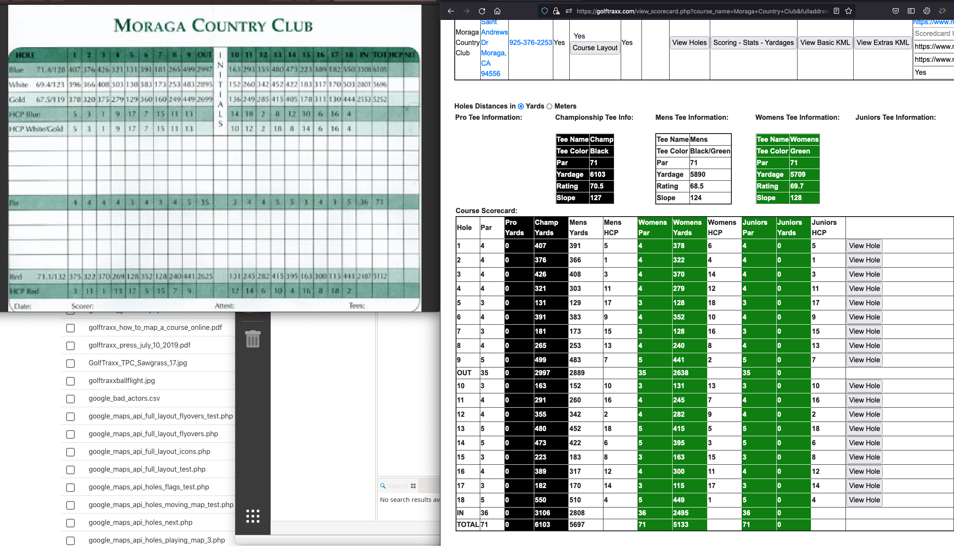Open the grid apps icon in dark sidebar

(x=253, y=516)
